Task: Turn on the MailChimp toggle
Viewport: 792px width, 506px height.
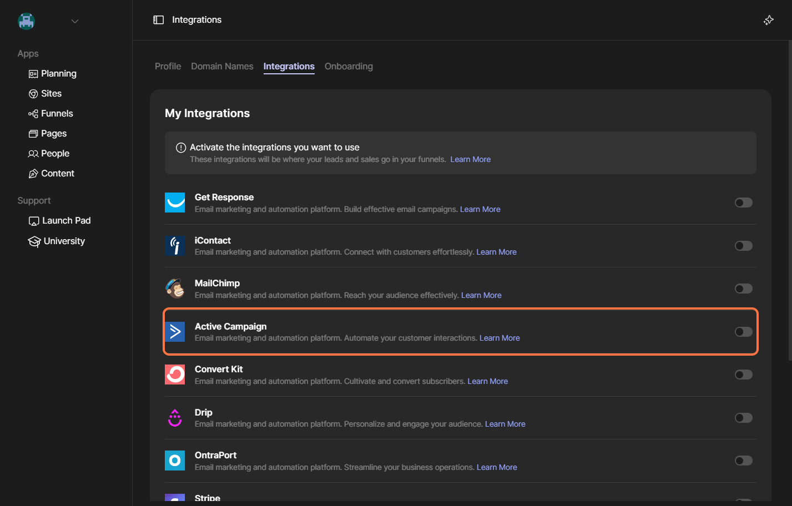Action: pos(743,289)
